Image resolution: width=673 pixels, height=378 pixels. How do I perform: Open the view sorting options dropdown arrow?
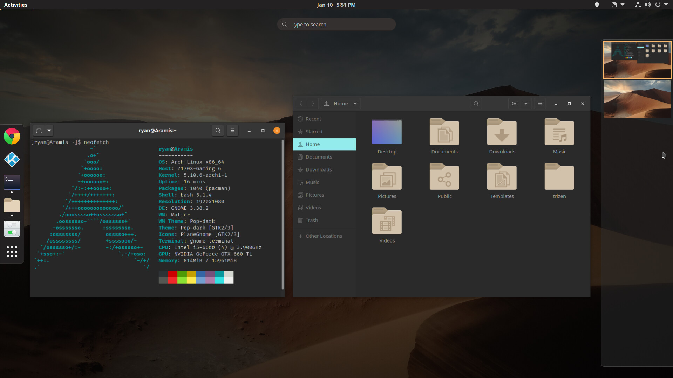coord(526,103)
